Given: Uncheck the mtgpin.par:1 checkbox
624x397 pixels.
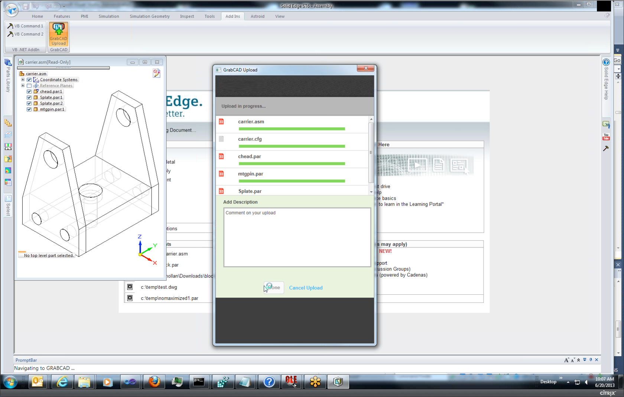Looking at the screenshot, I should click(29, 109).
